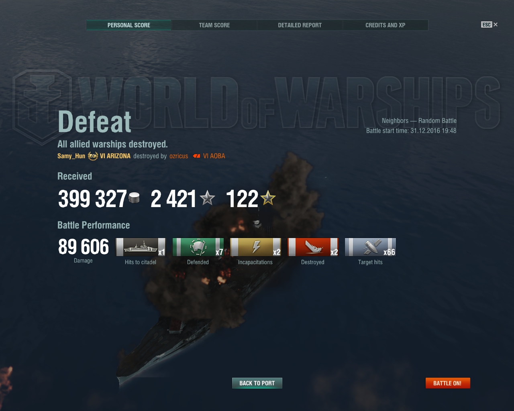The height and width of the screenshot is (411, 514).
Task: Click the Hits to citadel ribbon icon
Action: [141, 247]
